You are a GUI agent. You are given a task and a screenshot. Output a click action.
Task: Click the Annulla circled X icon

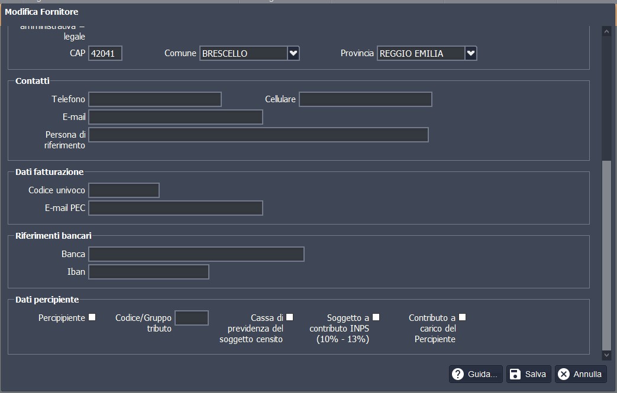tap(564, 374)
